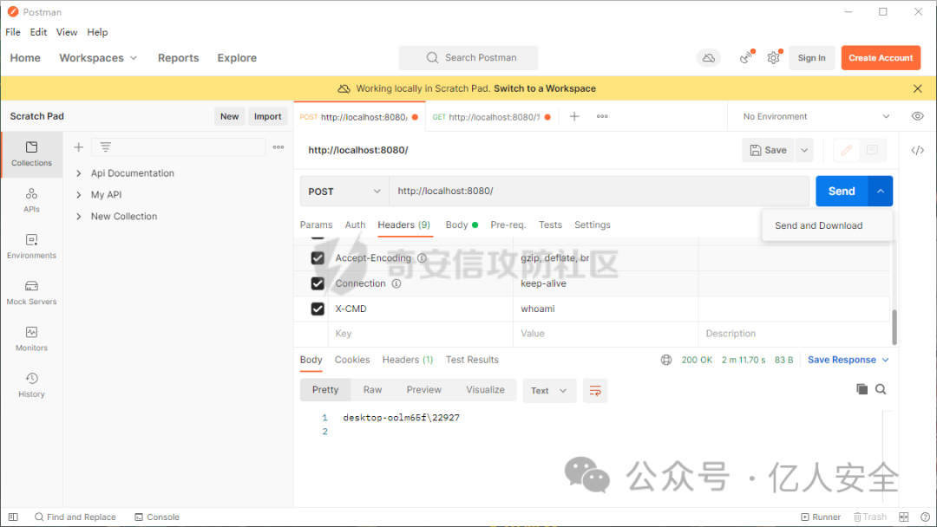Uncheck the Connection header

[318, 283]
